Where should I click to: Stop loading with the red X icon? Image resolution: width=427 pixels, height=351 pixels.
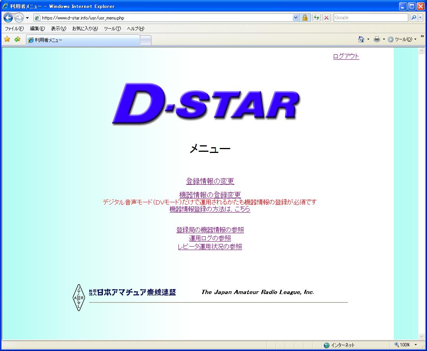pos(326,18)
